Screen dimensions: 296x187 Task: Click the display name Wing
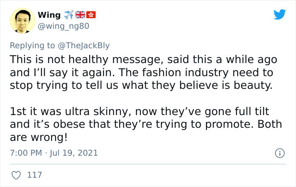(49, 15)
